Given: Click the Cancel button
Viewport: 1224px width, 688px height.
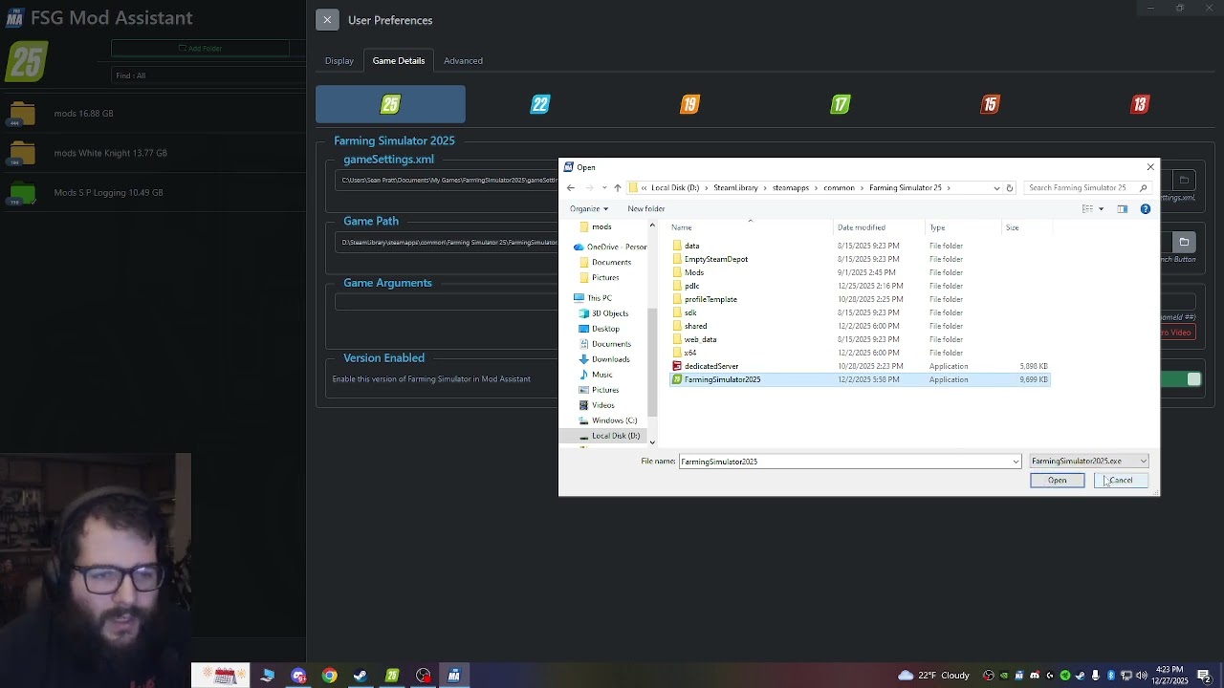Looking at the screenshot, I should tap(1121, 481).
